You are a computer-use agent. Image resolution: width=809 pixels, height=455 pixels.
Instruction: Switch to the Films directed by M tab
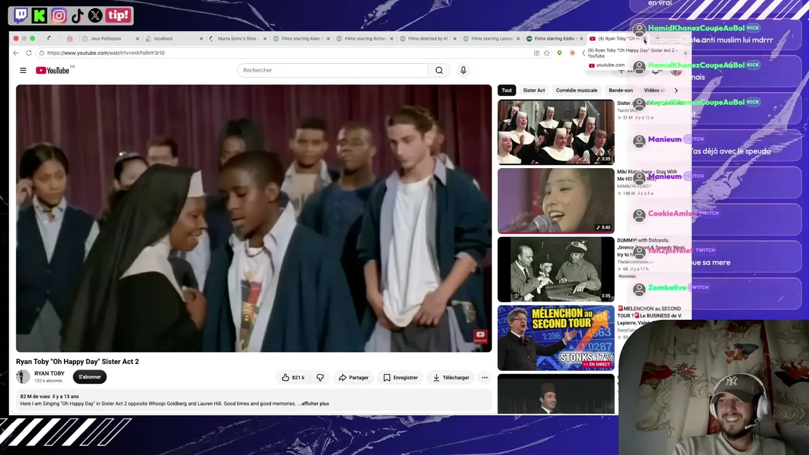pos(428,39)
